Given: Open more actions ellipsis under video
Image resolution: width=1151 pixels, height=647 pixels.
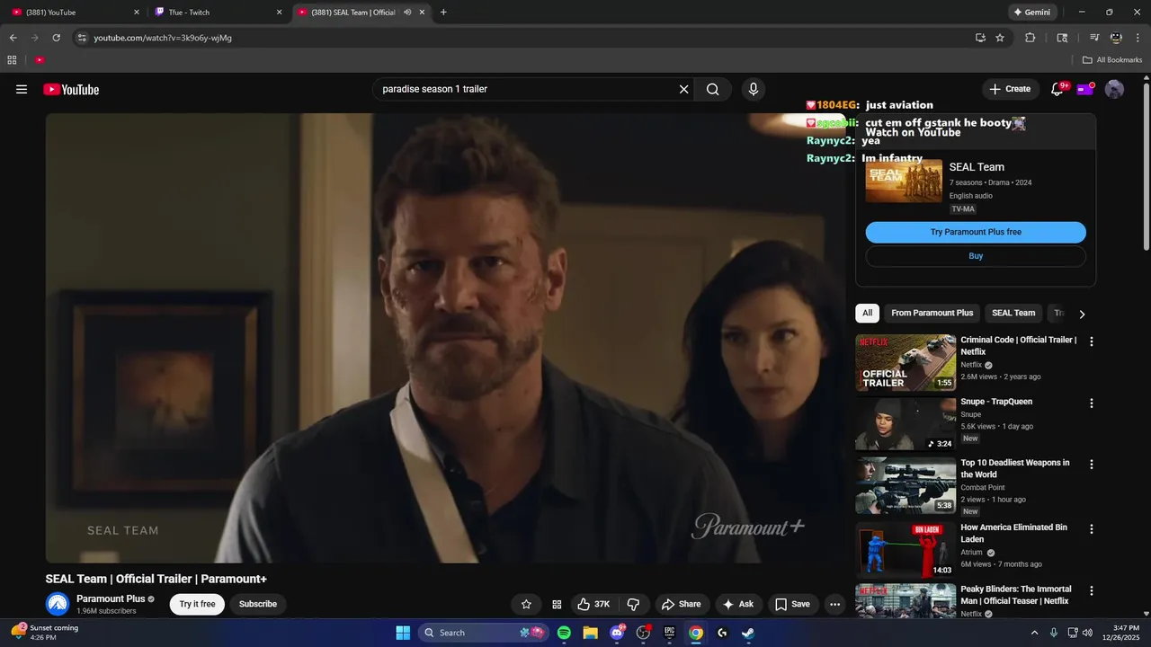Looking at the screenshot, I should 834,604.
